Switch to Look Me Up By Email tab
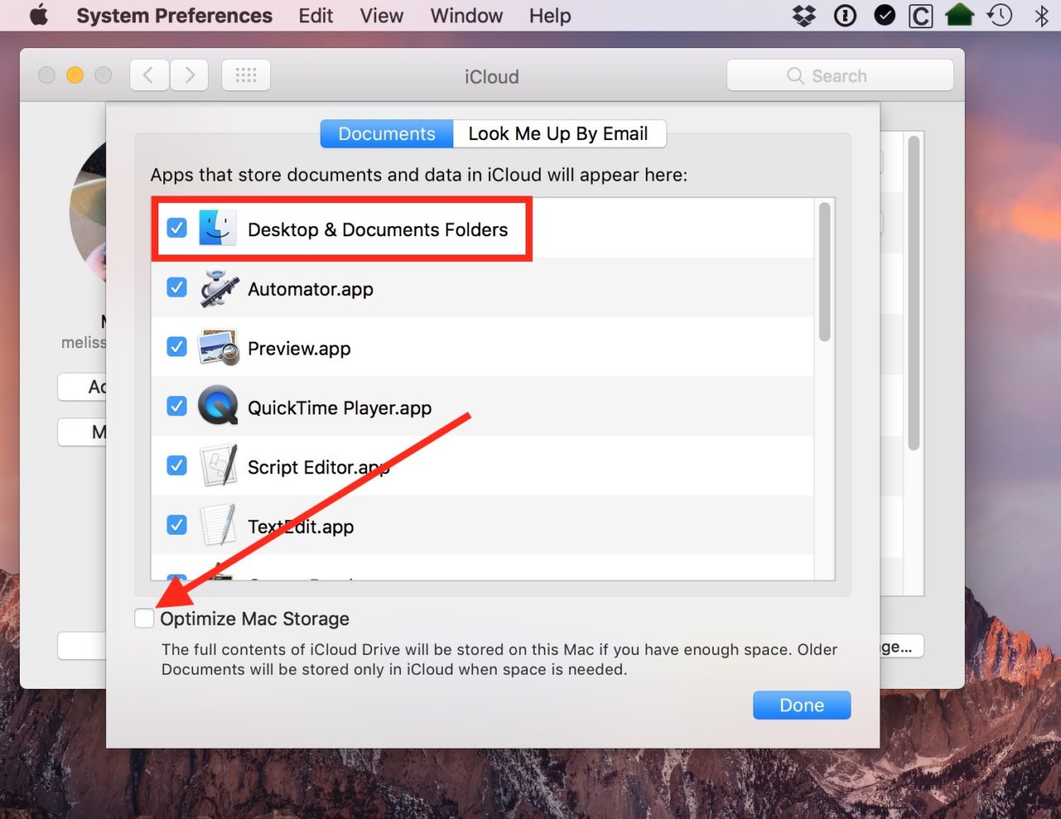Screen dimensions: 1061x819 pyautogui.click(x=559, y=133)
